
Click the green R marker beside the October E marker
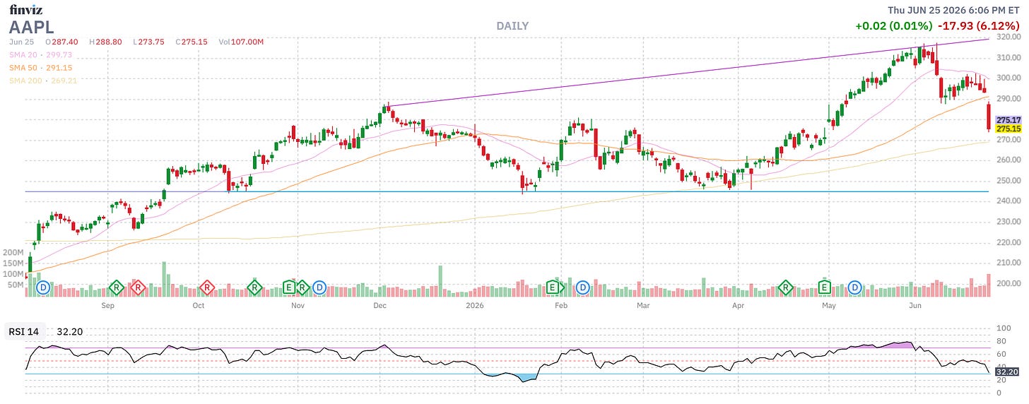[x=302, y=287]
